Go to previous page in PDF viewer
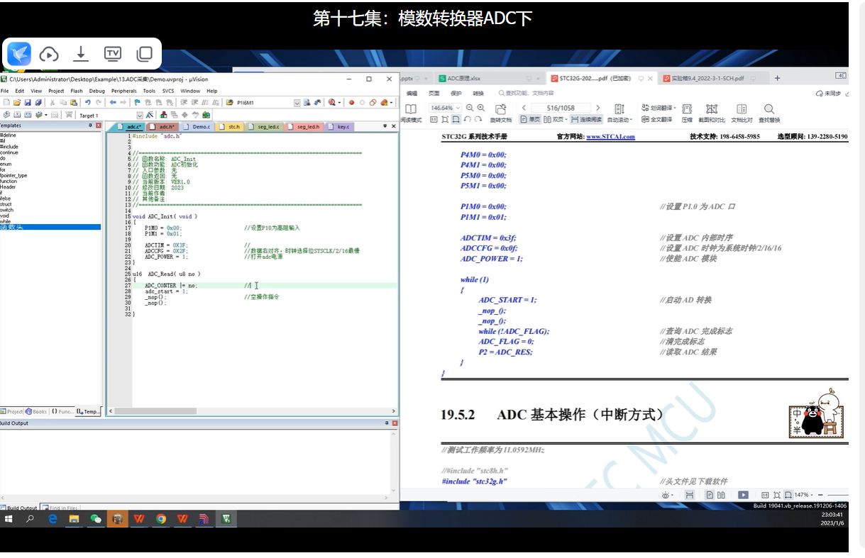Screen dimensions: 865x558 [x=524, y=108]
